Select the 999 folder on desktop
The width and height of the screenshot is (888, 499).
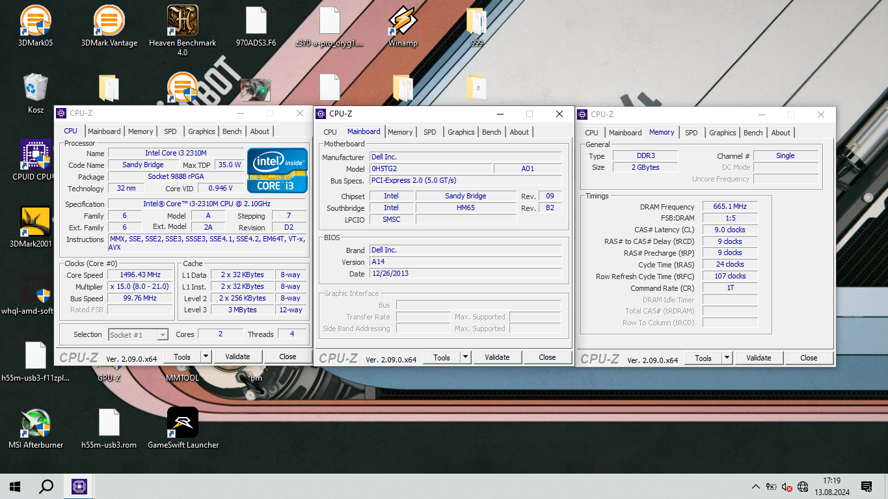(476, 26)
